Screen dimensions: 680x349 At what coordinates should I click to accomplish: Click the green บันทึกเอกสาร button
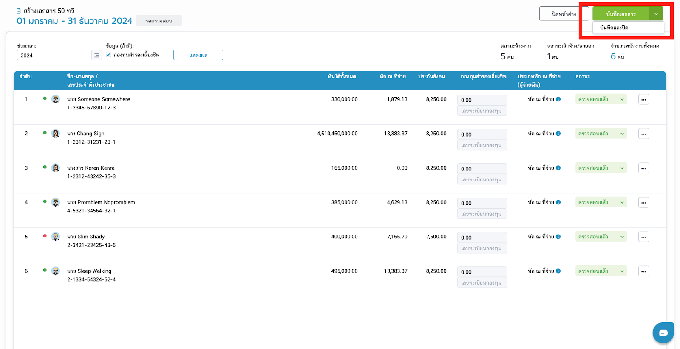pos(620,14)
